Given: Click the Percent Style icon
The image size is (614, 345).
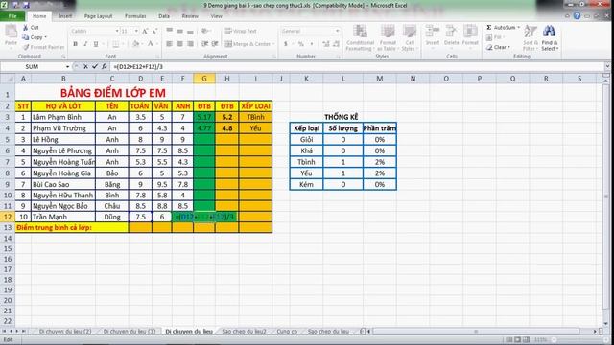Looking at the screenshot, I should 300,44.
